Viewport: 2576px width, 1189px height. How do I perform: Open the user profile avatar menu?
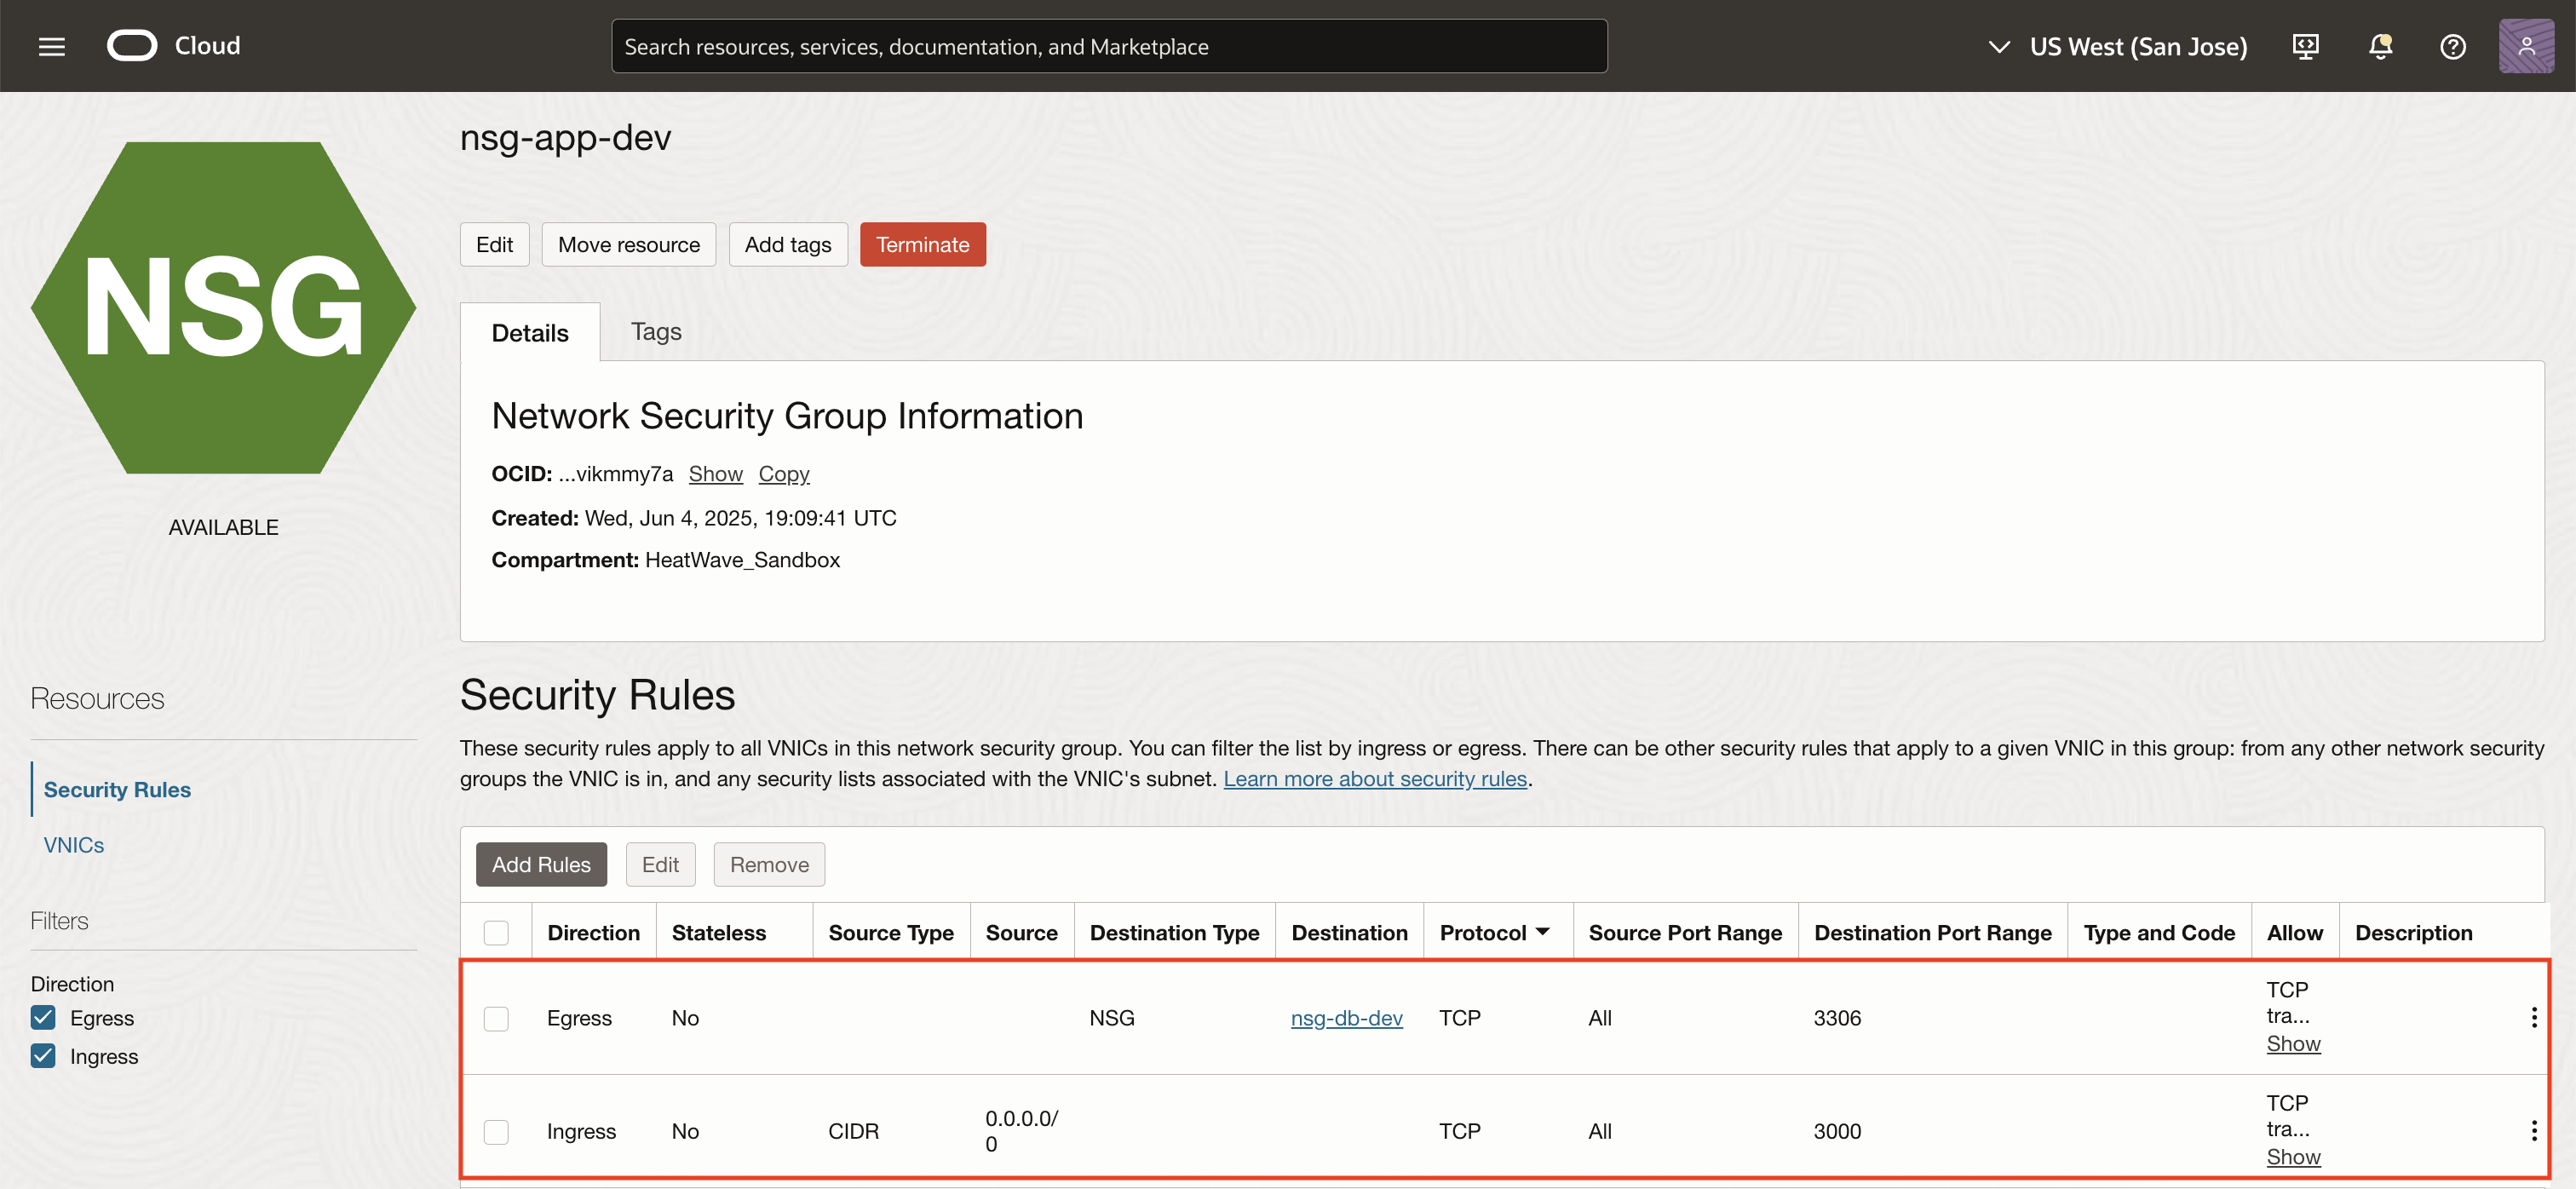click(x=2526, y=46)
